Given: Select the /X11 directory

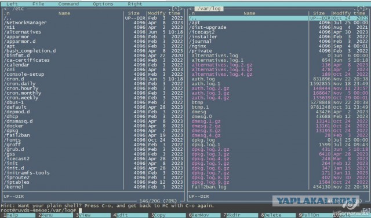Looking at the screenshot, I should coord(93,27).
